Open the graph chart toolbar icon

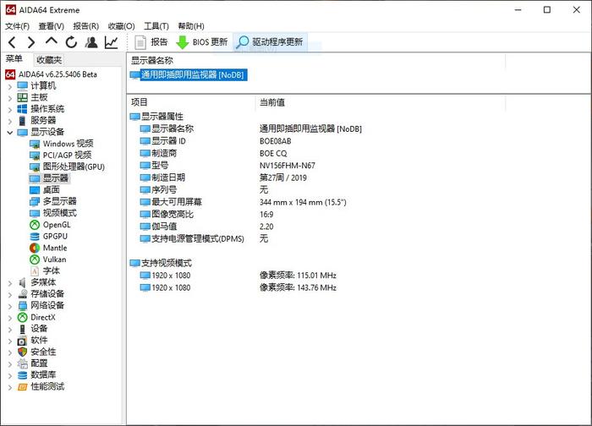pyautogui.click(x=112, y=42)
